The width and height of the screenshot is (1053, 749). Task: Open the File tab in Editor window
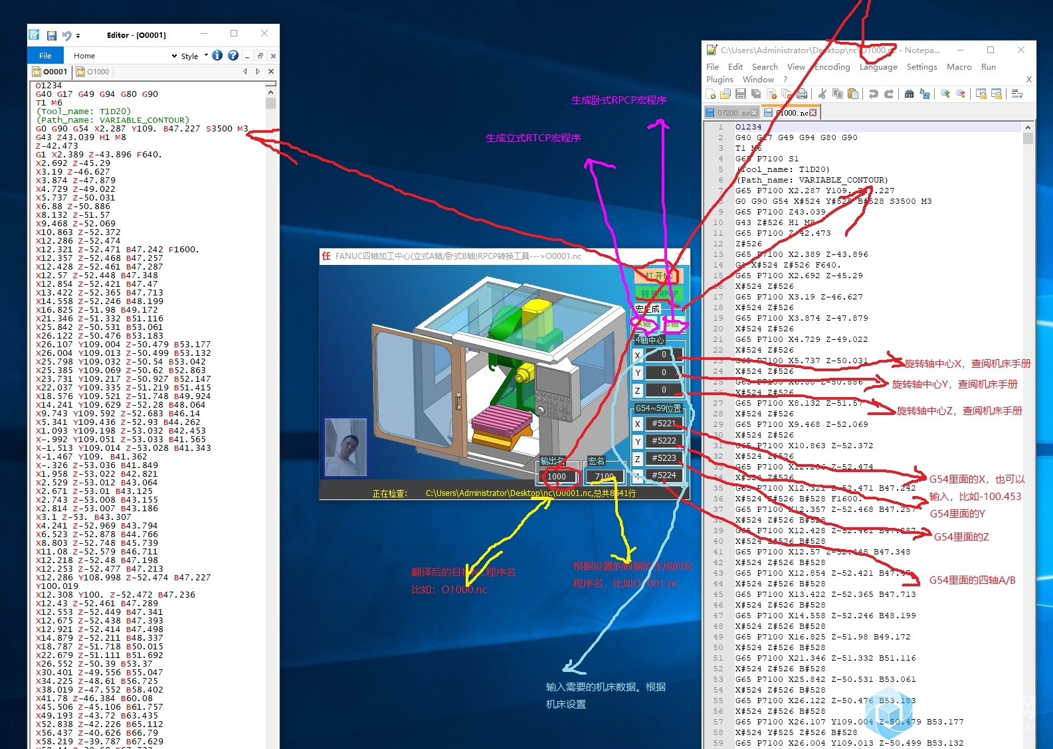(45, 56)
